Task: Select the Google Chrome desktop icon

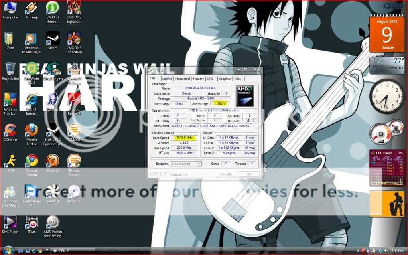Action: [32, 165]
